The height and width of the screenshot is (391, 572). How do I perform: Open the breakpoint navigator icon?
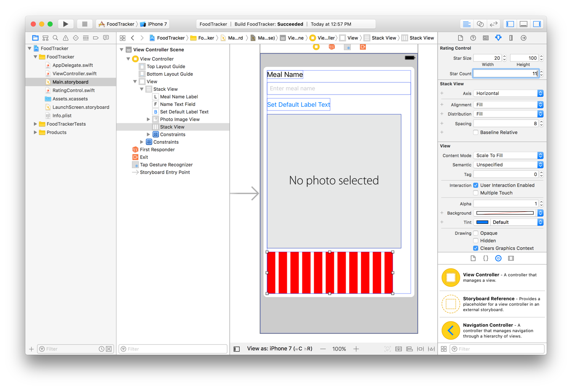tap(96, 38)
